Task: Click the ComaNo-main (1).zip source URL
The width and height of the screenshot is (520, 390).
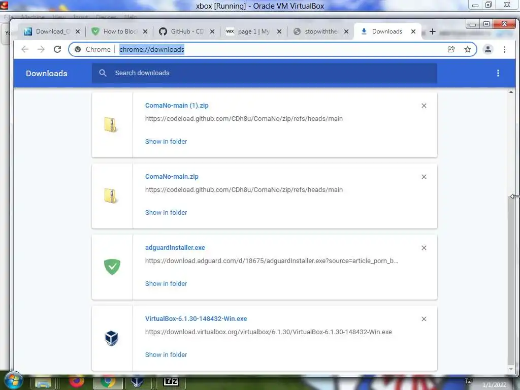Action: click(244, 119)
